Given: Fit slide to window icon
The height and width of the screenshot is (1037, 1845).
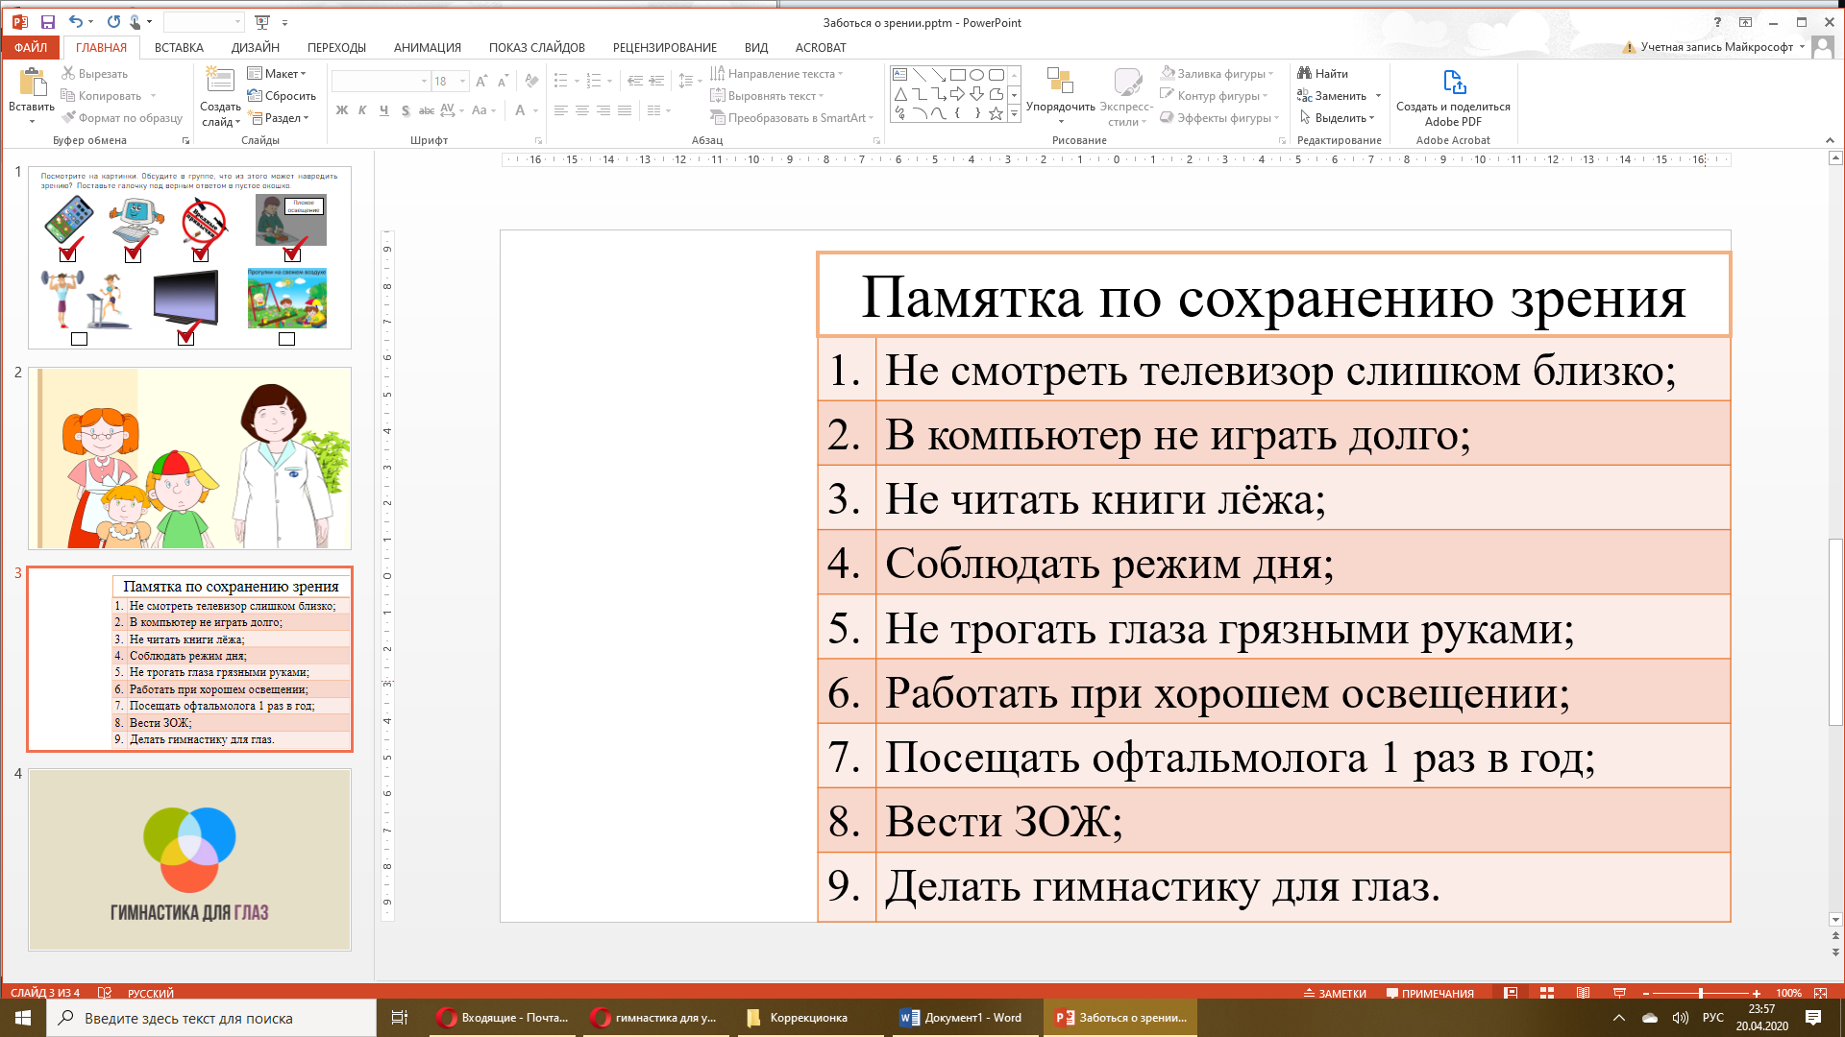Looking at the screenshot, I should point(1820,993).
